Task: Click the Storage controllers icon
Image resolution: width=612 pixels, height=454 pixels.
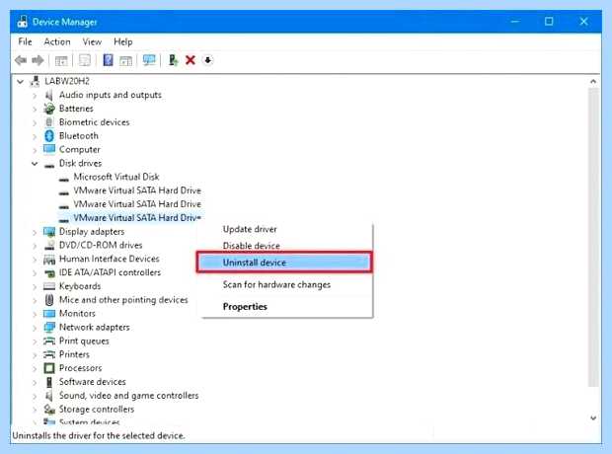Action: pyautogui.click(x=49, y=410)
